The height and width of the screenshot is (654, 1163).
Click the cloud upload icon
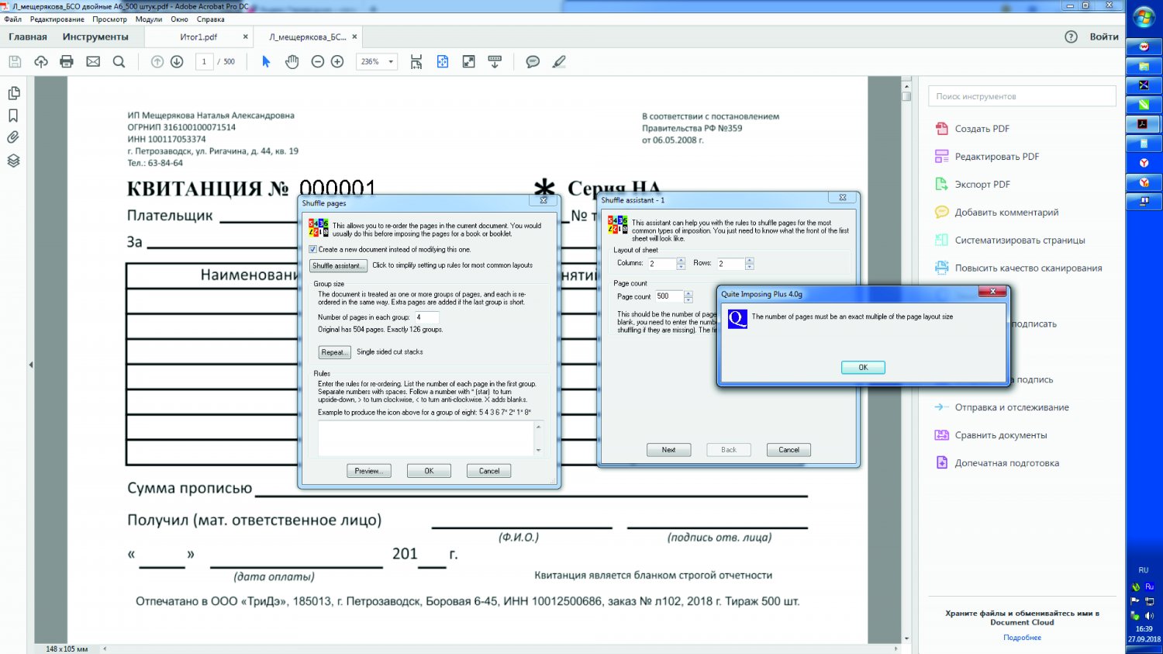[x=41, y=61]
